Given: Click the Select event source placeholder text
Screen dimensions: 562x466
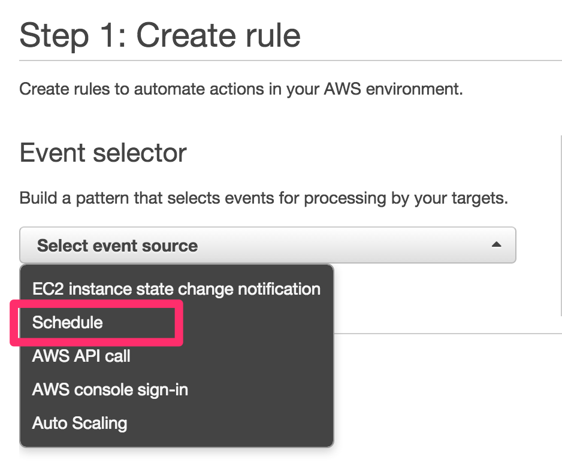Looking at the screenshot, I should click(117, 245).
